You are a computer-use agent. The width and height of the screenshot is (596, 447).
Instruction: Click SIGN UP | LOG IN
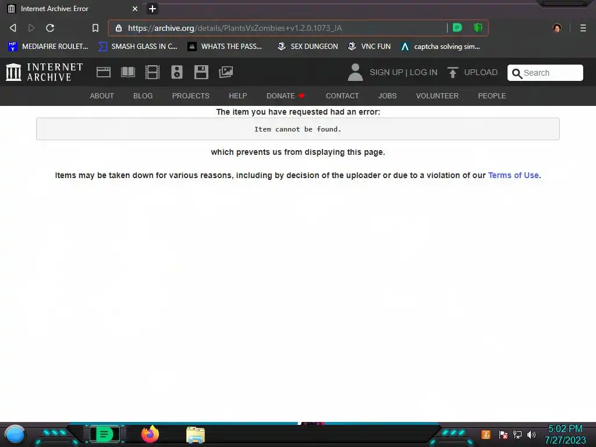tap(403, 72)
